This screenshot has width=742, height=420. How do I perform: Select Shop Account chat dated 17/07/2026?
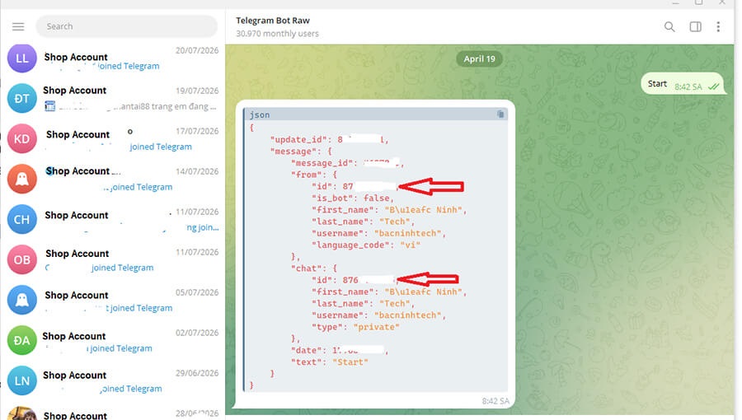[x=113, y=139]
